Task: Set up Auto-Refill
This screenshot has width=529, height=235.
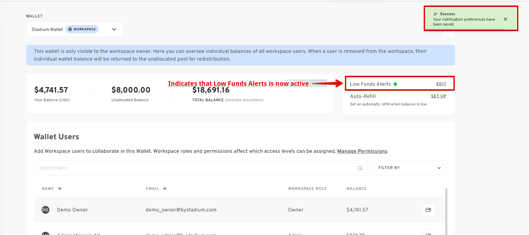Action: point(439,96)
